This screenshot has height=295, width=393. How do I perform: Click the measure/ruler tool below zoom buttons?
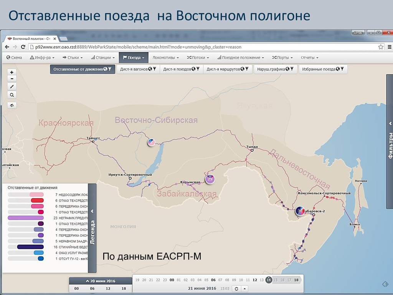(x=12, y=87)
